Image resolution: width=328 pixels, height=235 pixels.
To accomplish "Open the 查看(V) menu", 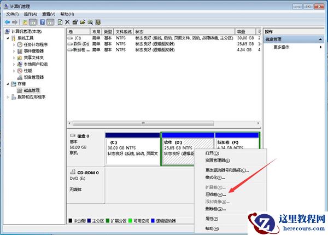I will (x=49, y=14).
